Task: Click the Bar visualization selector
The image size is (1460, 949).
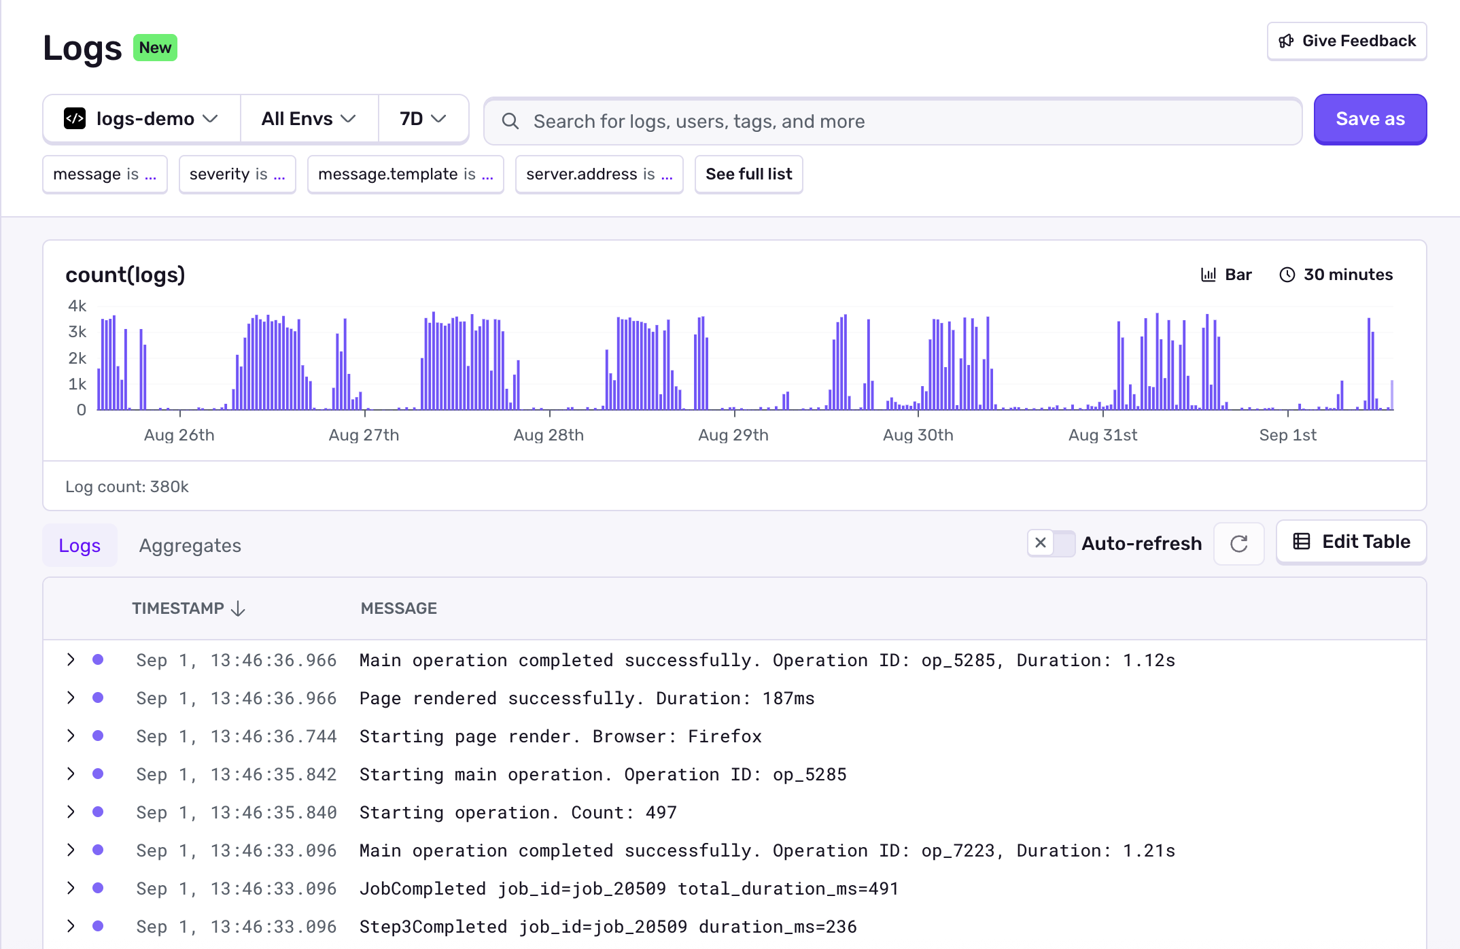Action: pos(1226,275)
